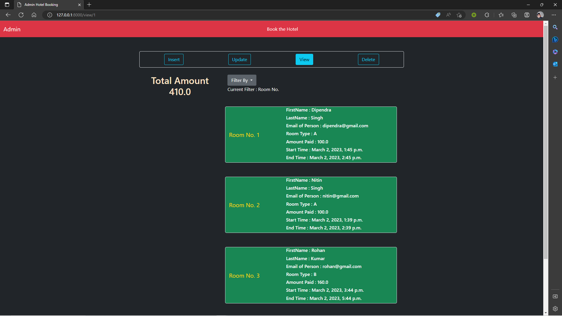Open sidebar Settings gear at the bottom
The height and width of the screenshot is (316, 562).
point(555,308)
